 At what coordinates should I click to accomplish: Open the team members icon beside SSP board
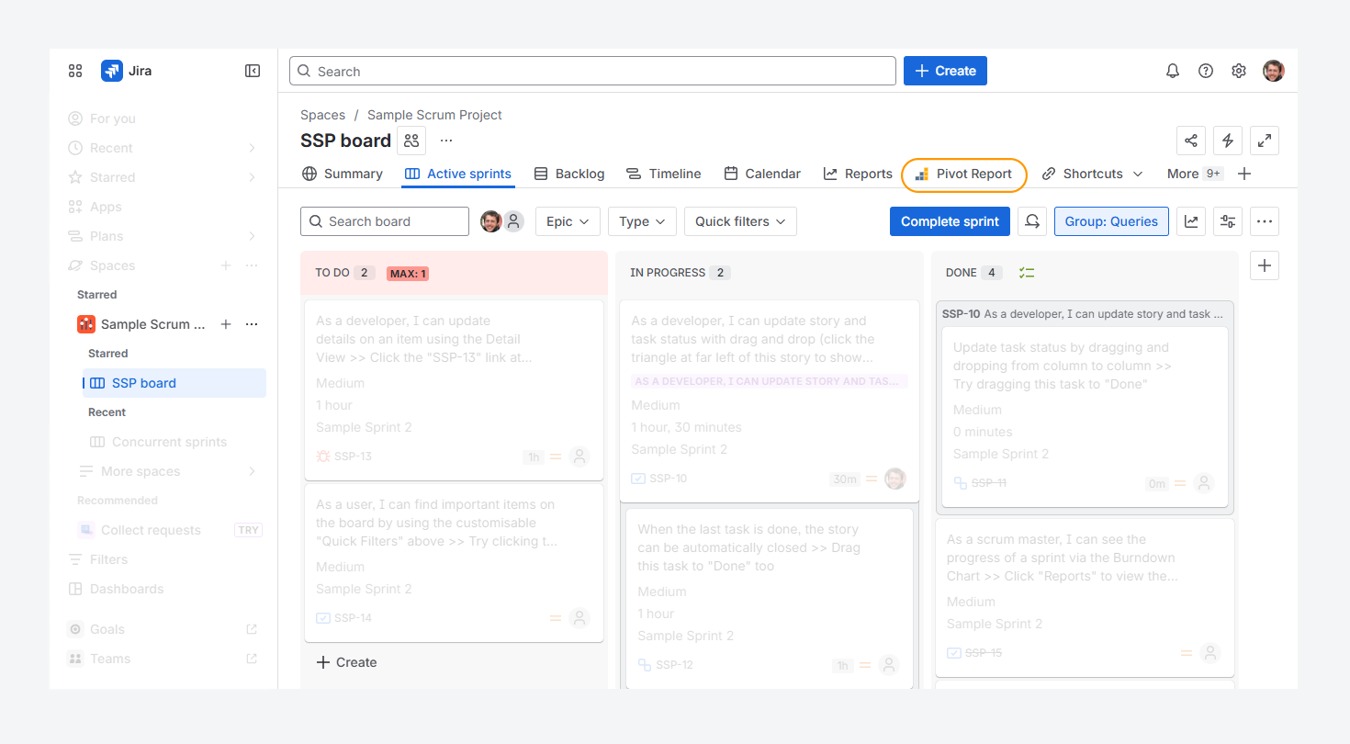(x=411, y=141)
